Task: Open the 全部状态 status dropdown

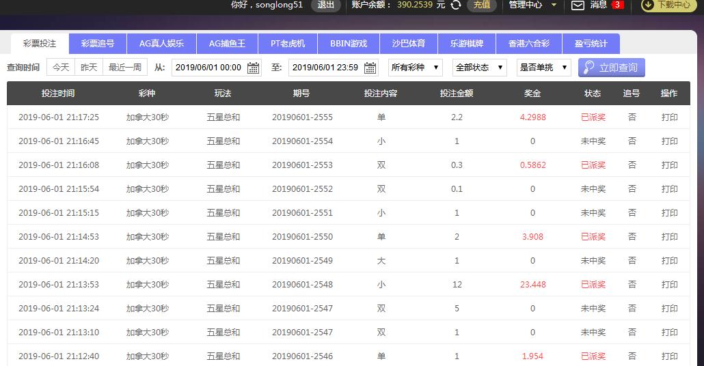Action: coord(480,68)
